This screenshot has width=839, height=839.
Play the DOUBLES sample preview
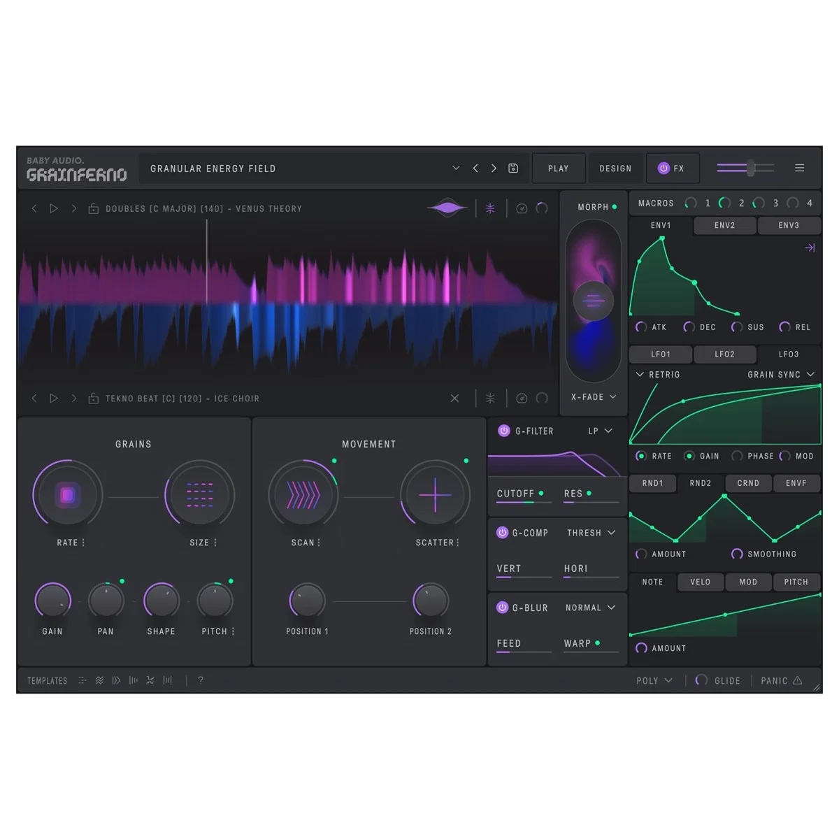(53, 208)
